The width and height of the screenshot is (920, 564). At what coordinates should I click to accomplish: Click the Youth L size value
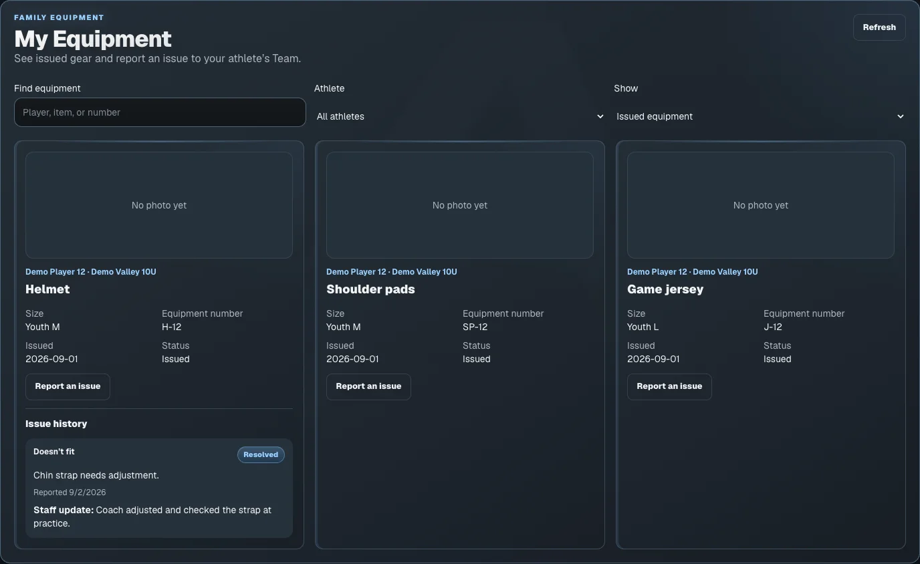(x=643, y=327)
